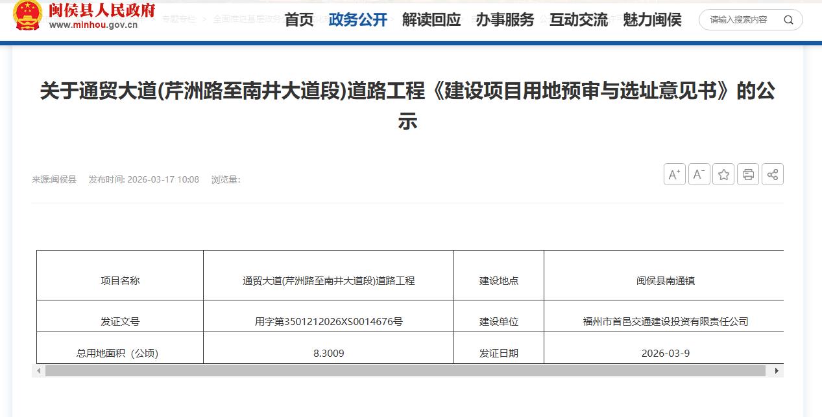
Task: Open the 办事服务 menu item
Action: pyautogui.click(x=505, y=20)
